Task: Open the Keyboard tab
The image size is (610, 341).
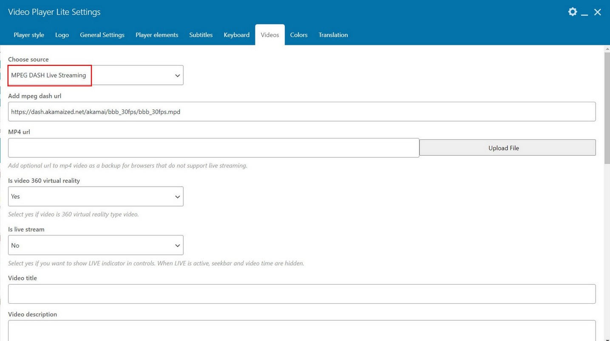Action: pos(236,35)
